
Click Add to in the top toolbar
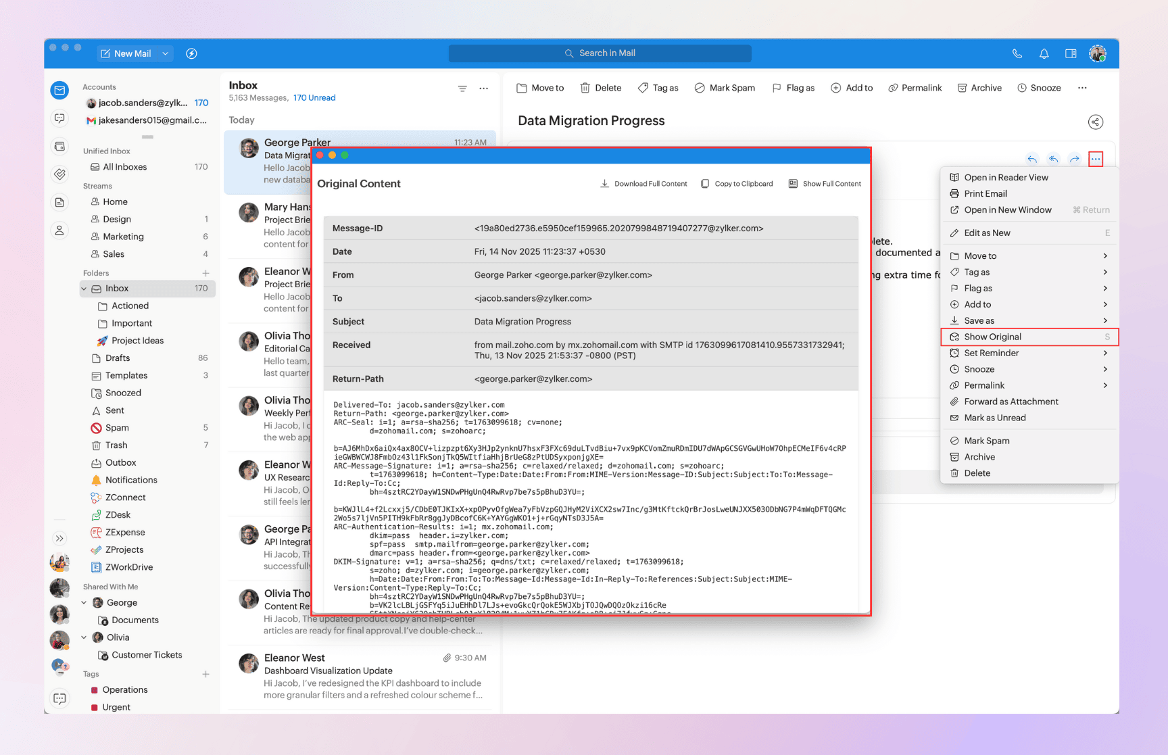(x=852, y=88)
